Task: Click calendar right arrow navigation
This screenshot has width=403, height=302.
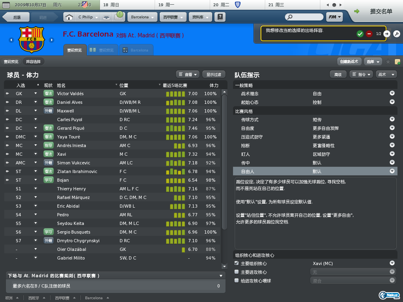Action: [340, 5]
